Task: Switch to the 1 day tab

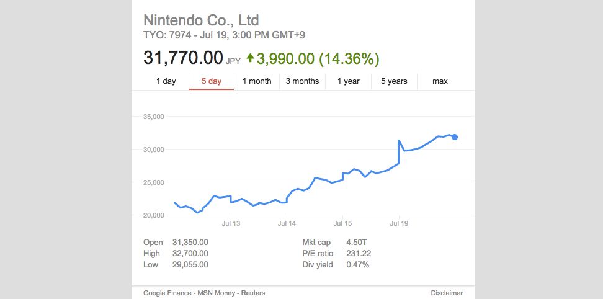Action: point(166,81)
